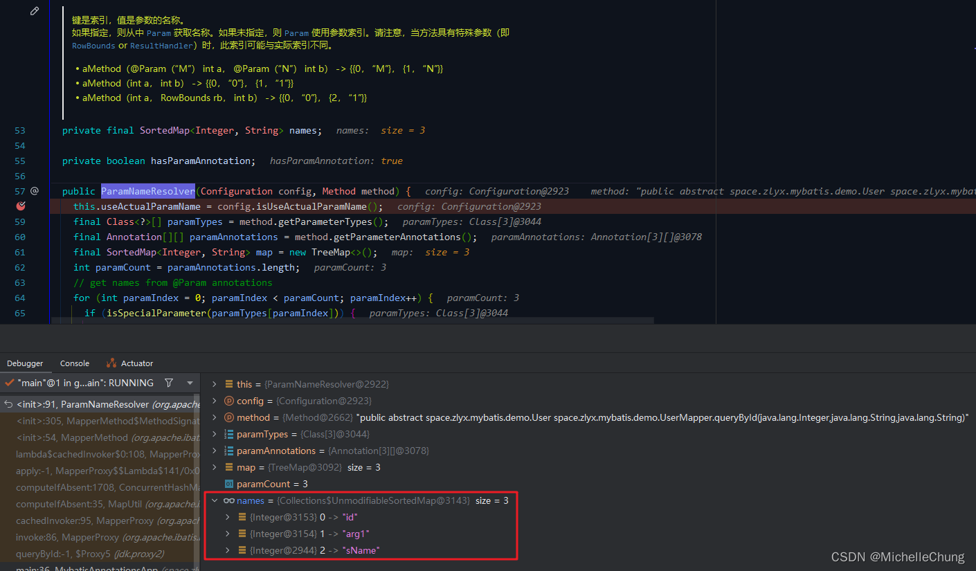Screen dimensions: 976x571
Task: Click the line number 62 in the gutter
Action: (19, 267)
